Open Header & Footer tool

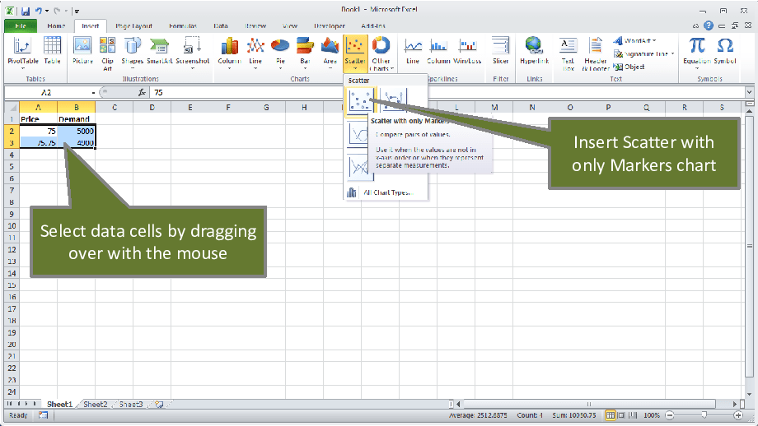596,54
